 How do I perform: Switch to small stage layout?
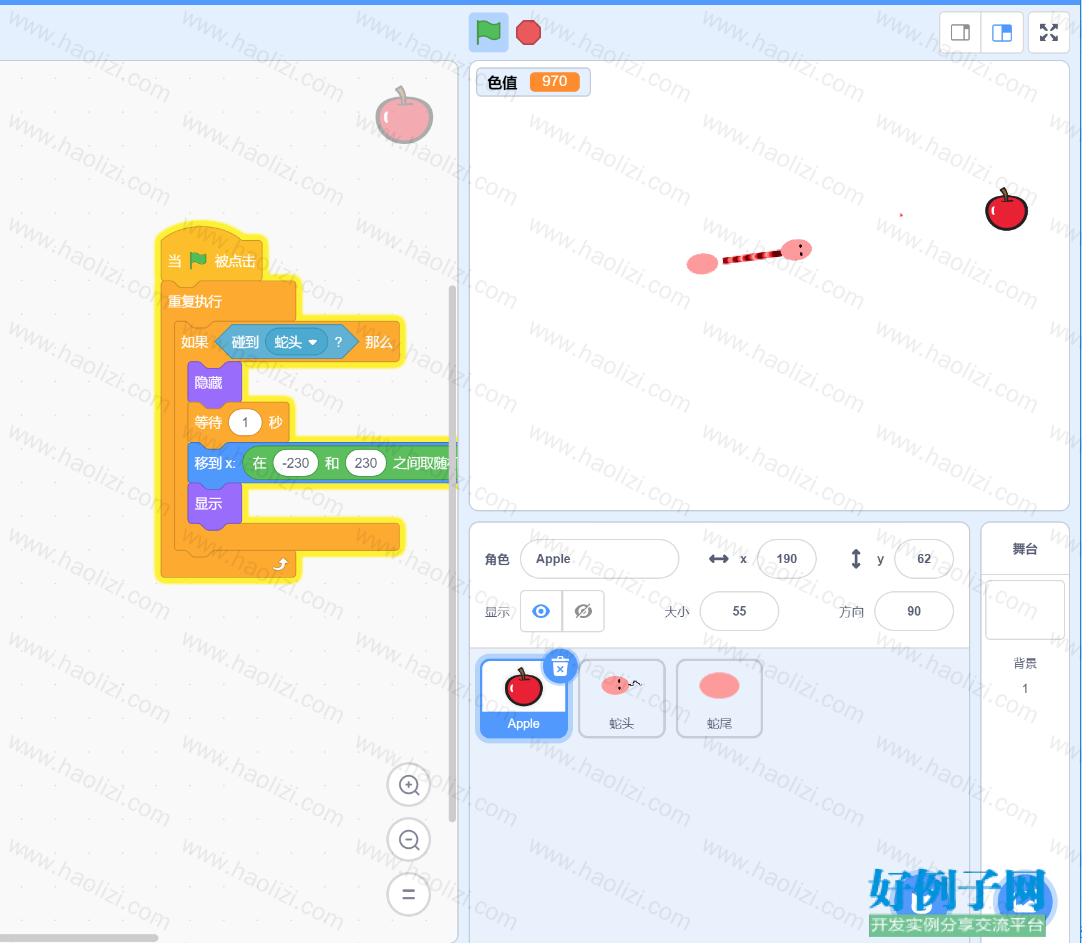pos(960,32)
